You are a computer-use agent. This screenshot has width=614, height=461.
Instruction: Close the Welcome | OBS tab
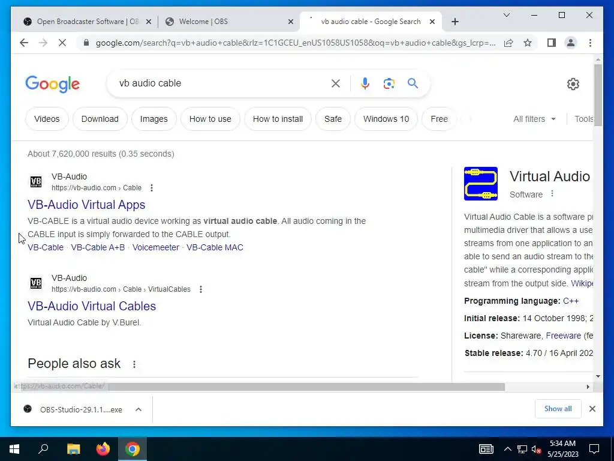coord(291,22)
